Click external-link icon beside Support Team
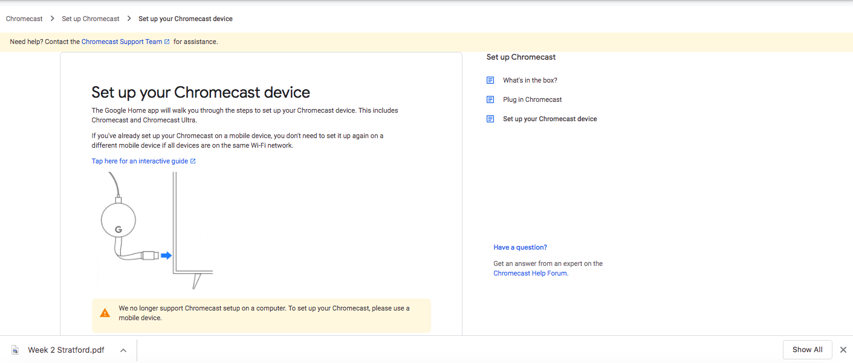The width and height of the screenshot is (853, 363). click(167, 42)
